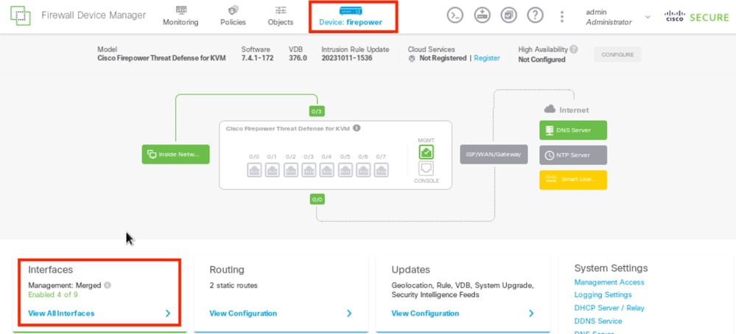
Task: Select the 0/5 port icon
Action: (345, 170)
